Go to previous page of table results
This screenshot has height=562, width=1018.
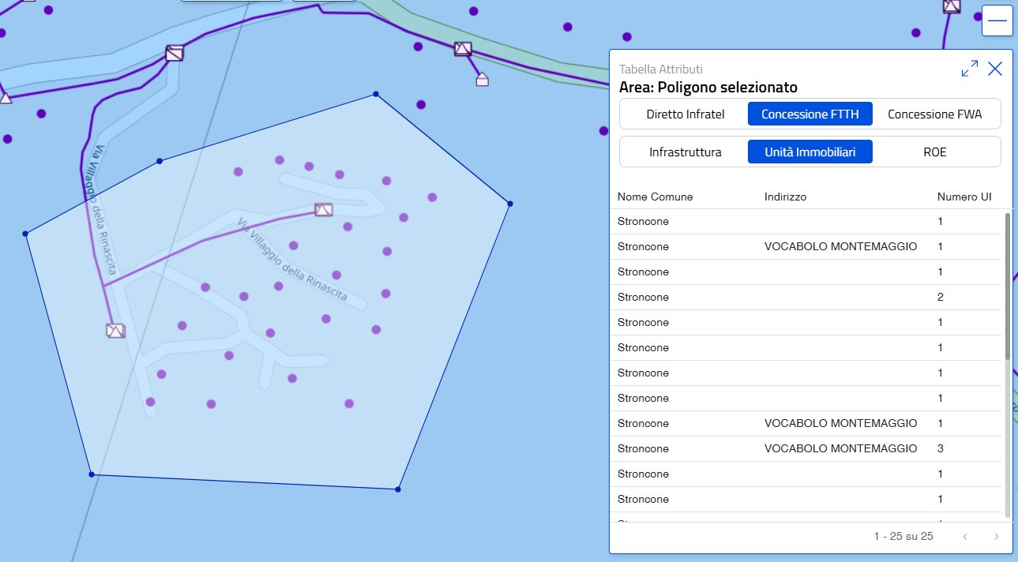tap(965, 537)
